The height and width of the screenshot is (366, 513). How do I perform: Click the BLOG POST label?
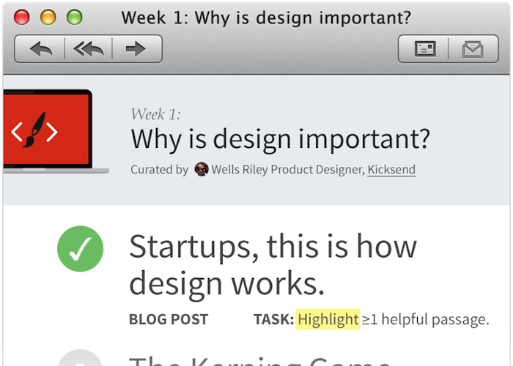[x=169, y=319]
